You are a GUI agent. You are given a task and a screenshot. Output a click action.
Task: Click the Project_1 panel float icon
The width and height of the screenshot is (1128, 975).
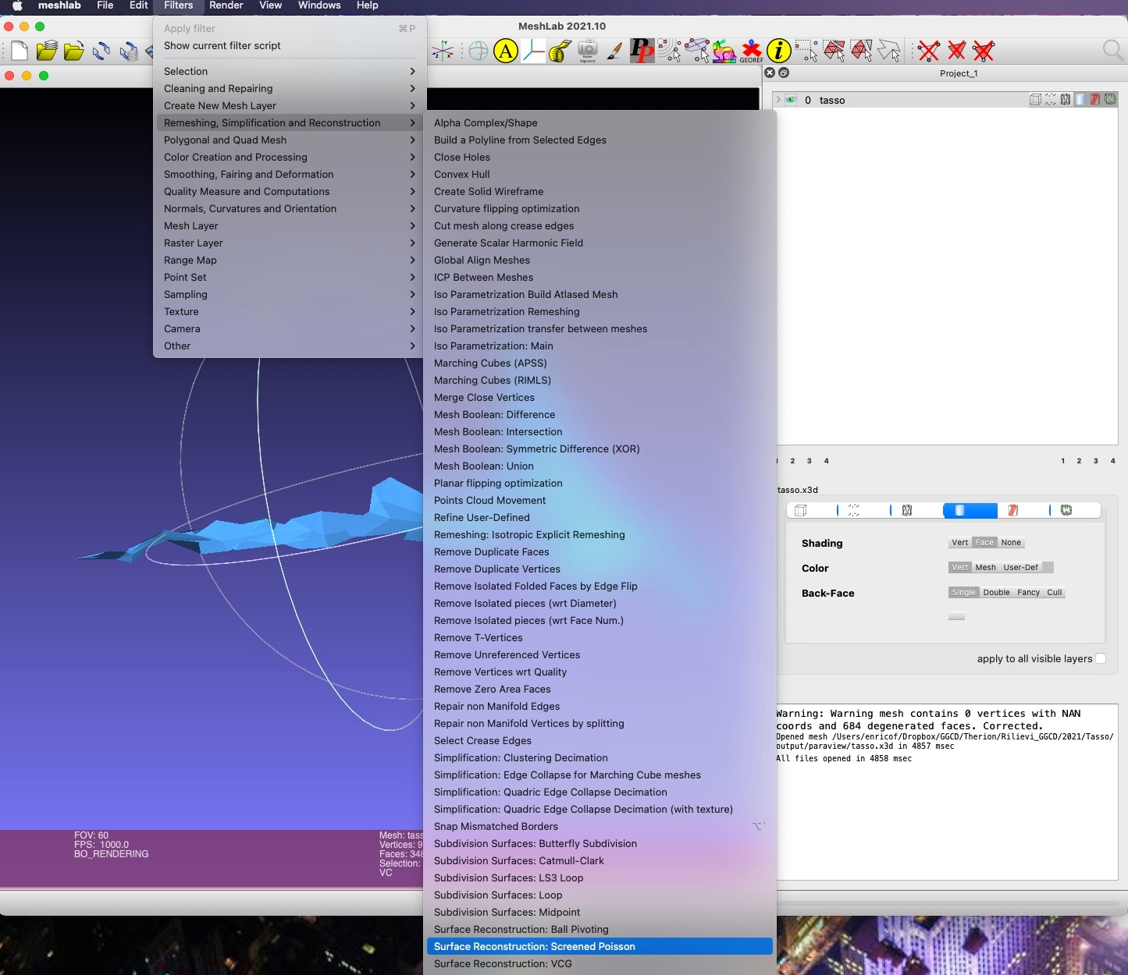tap(784, 73)
